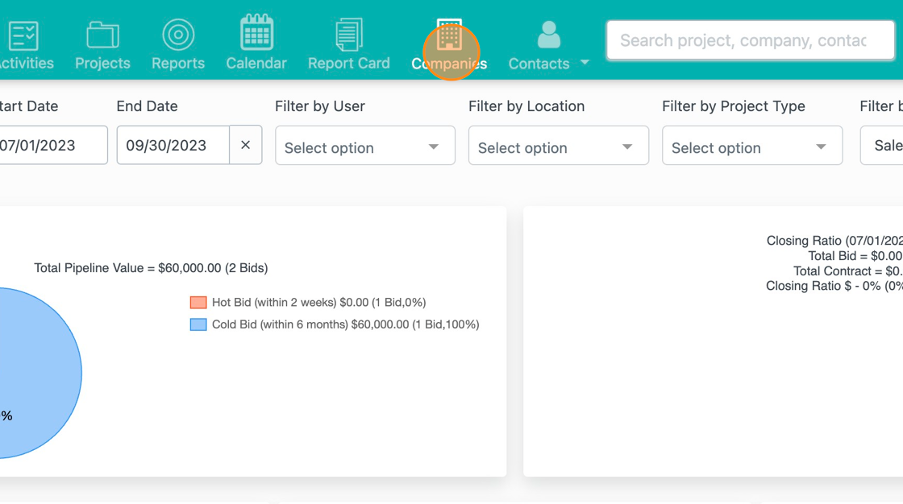Click the Projects folder icon
This screenshot has height=504, width=903.
pyautogui.click(x=102, y=34)
